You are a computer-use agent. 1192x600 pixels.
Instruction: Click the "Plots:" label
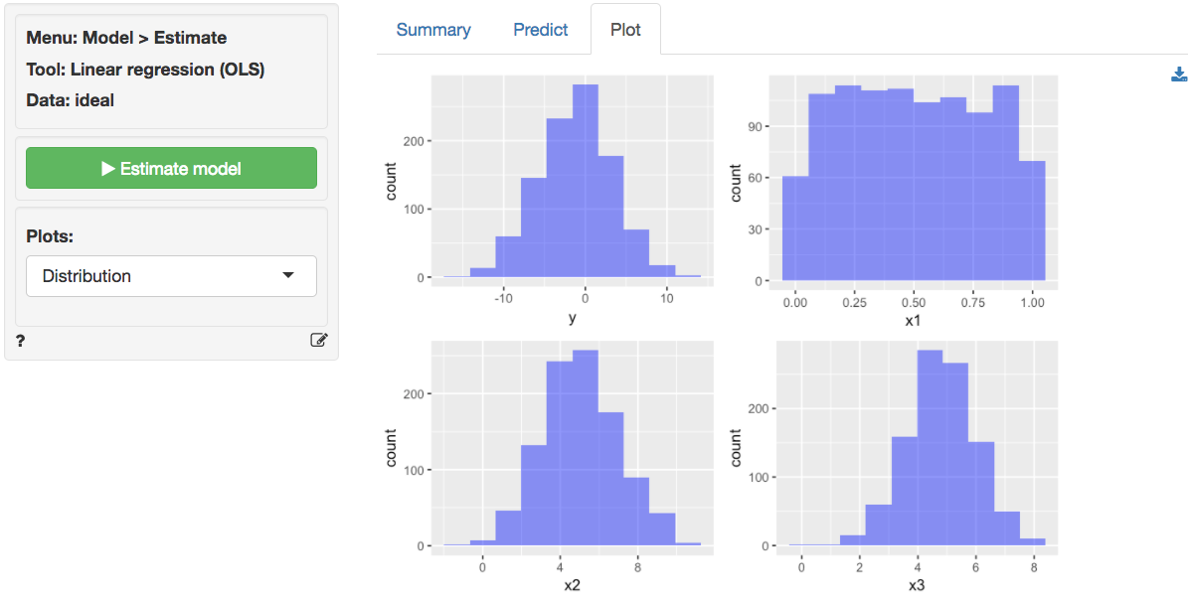pos(53,237)
